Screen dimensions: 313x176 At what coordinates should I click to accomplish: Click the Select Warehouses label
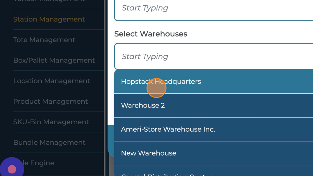(151, 34)
